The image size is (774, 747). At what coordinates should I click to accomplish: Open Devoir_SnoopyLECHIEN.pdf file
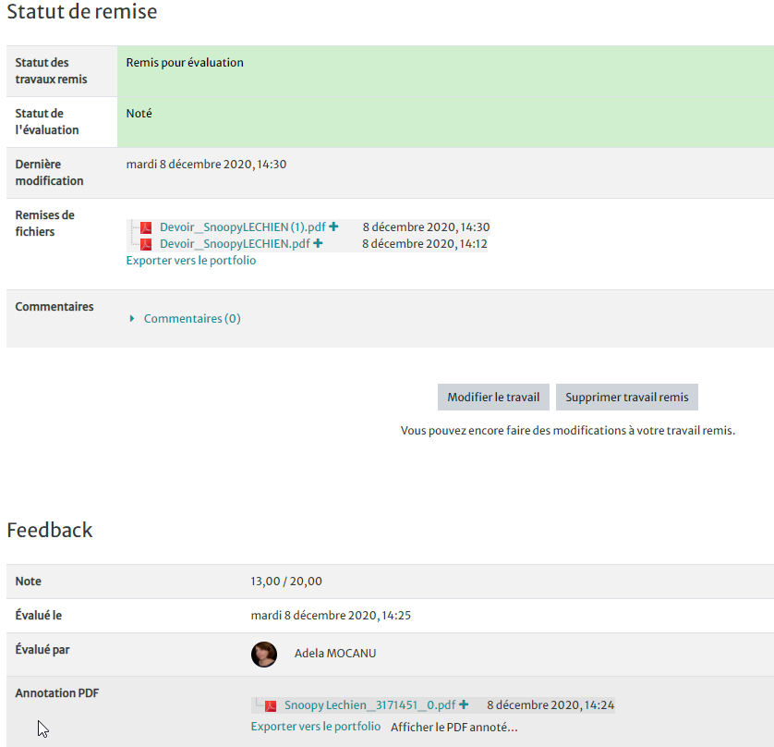235,244
